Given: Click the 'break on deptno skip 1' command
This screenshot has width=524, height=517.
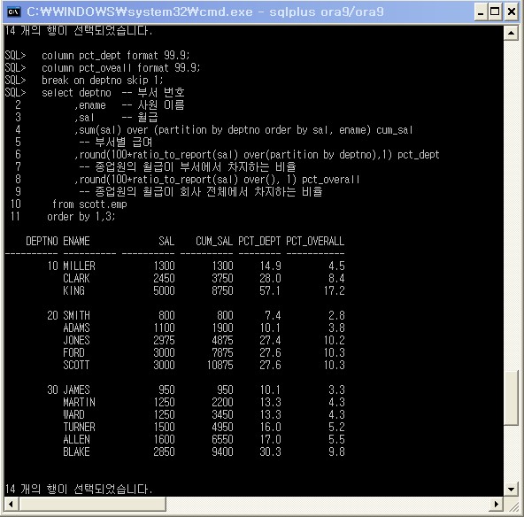Looking at the screenshot, I should click(x=102, y=81).
